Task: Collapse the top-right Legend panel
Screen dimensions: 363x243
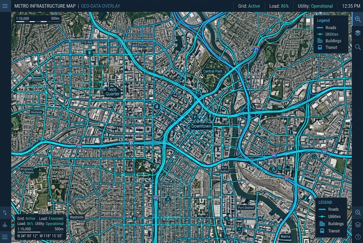Action: tap(323, 20)
